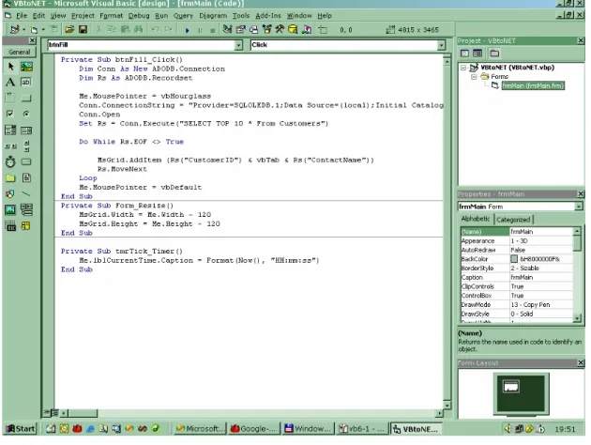Collapse the Forms folder tree node
Screen dimensions: 591x445
[x=474, y=77]
